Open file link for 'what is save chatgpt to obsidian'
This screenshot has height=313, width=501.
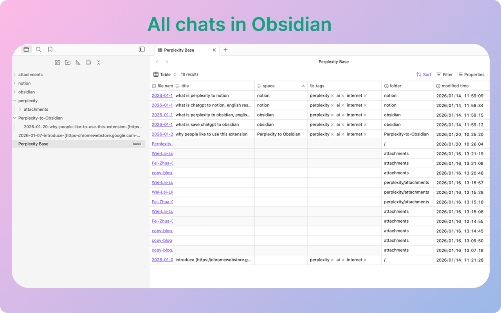coord(162,124)
